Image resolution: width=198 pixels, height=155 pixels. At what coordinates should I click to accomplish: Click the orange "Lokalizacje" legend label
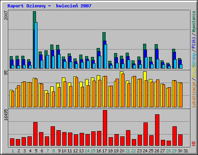click(194, 95)
